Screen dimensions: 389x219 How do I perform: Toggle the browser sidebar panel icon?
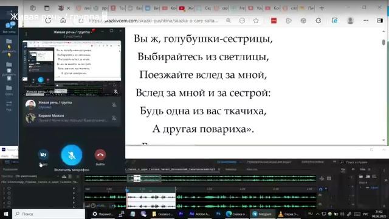(x=379, y=21)
